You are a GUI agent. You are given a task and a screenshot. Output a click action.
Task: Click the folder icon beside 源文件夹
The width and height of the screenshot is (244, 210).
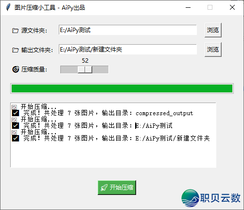tap(15, 31)
